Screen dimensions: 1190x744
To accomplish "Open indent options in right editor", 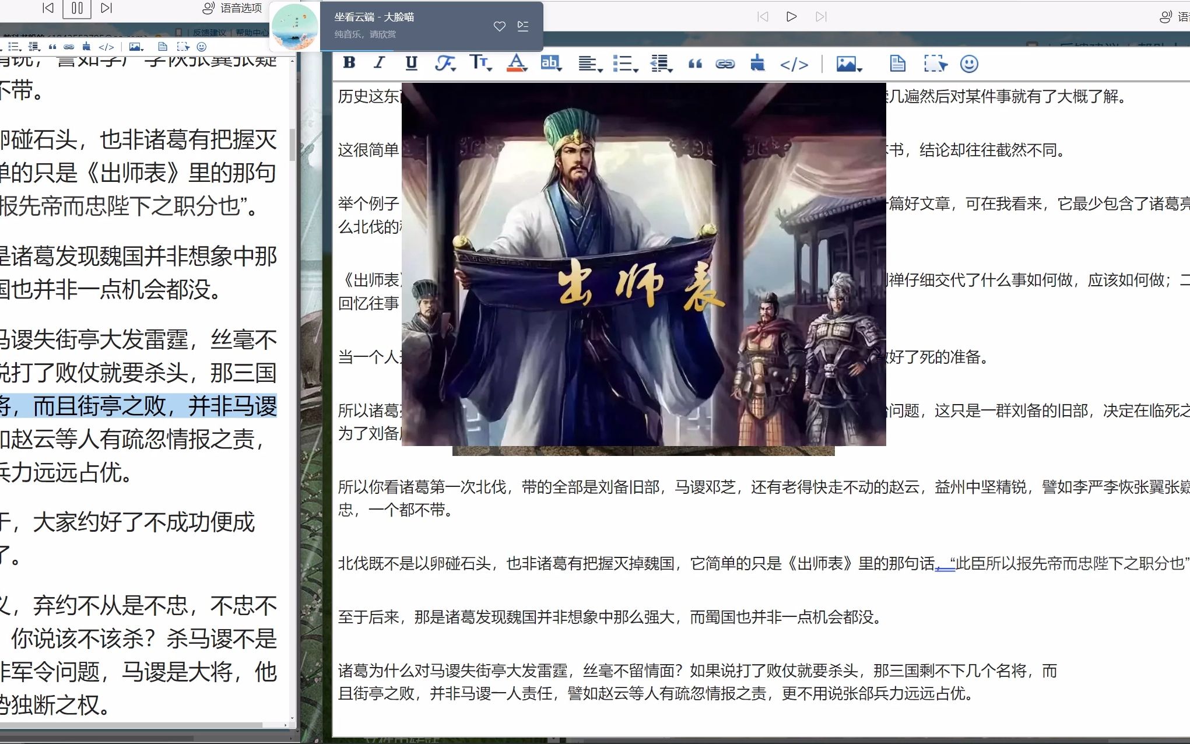I will click(x=661, y=64).
